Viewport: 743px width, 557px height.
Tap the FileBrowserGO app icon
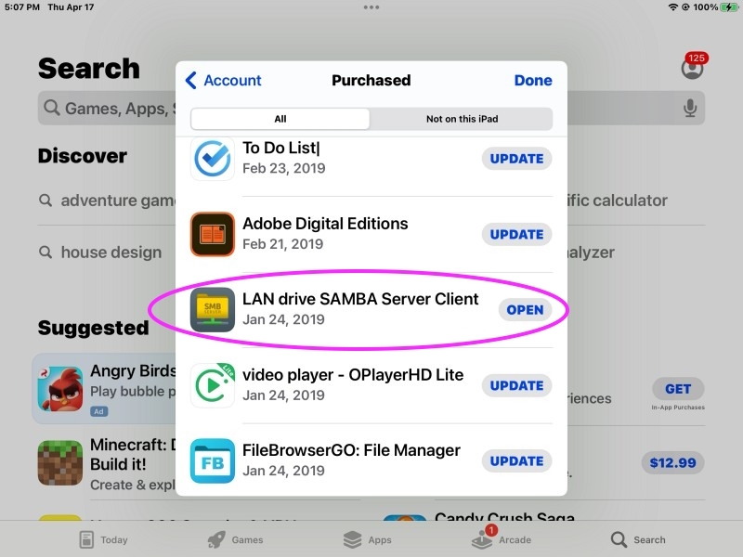(213, 460)
